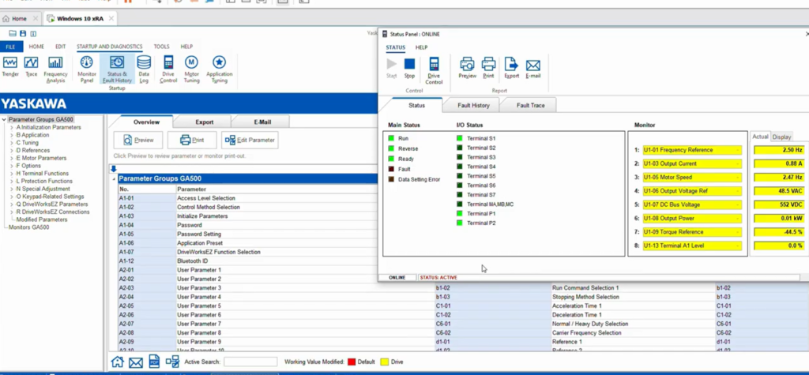809x375 pixels.
Task: Open the Data Log tool
Action: (x=144, y=67)
